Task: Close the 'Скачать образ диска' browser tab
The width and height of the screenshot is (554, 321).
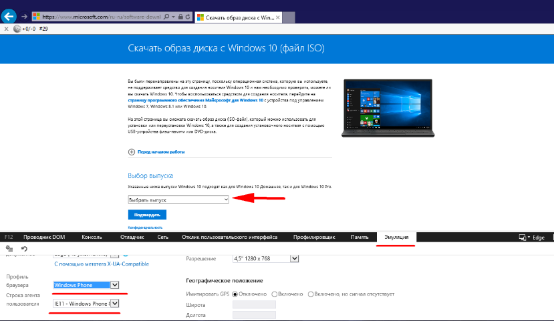Action: [x=278, y=17]
